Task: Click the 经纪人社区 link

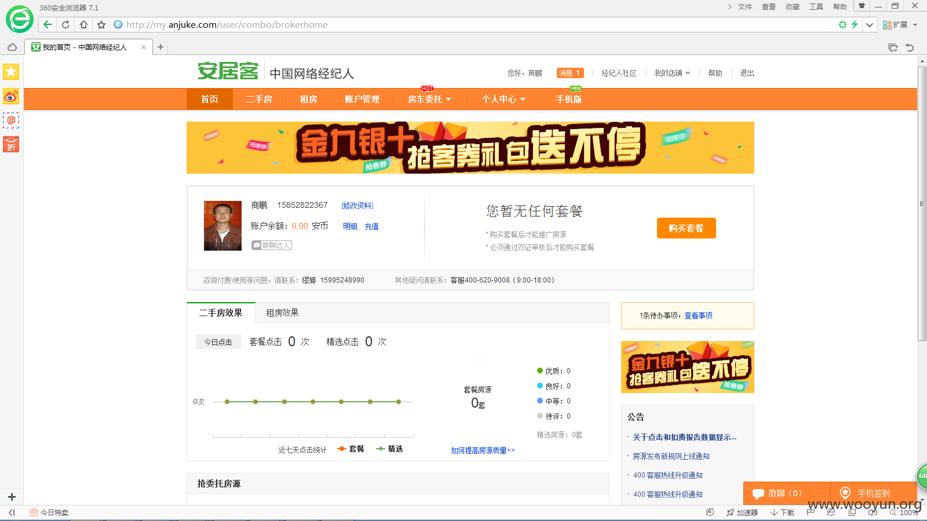Action: pos(619,73)
